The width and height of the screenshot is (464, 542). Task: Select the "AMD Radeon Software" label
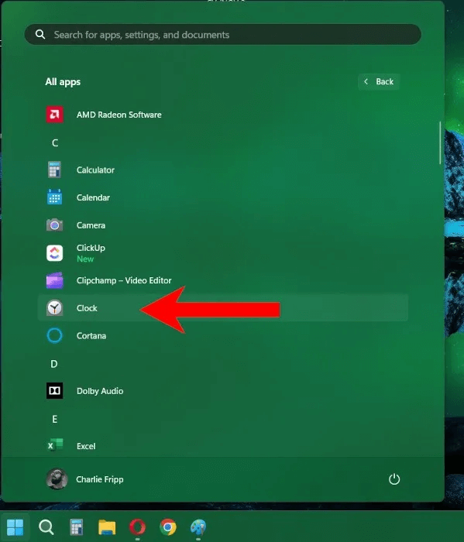click(x=119, y=115)
